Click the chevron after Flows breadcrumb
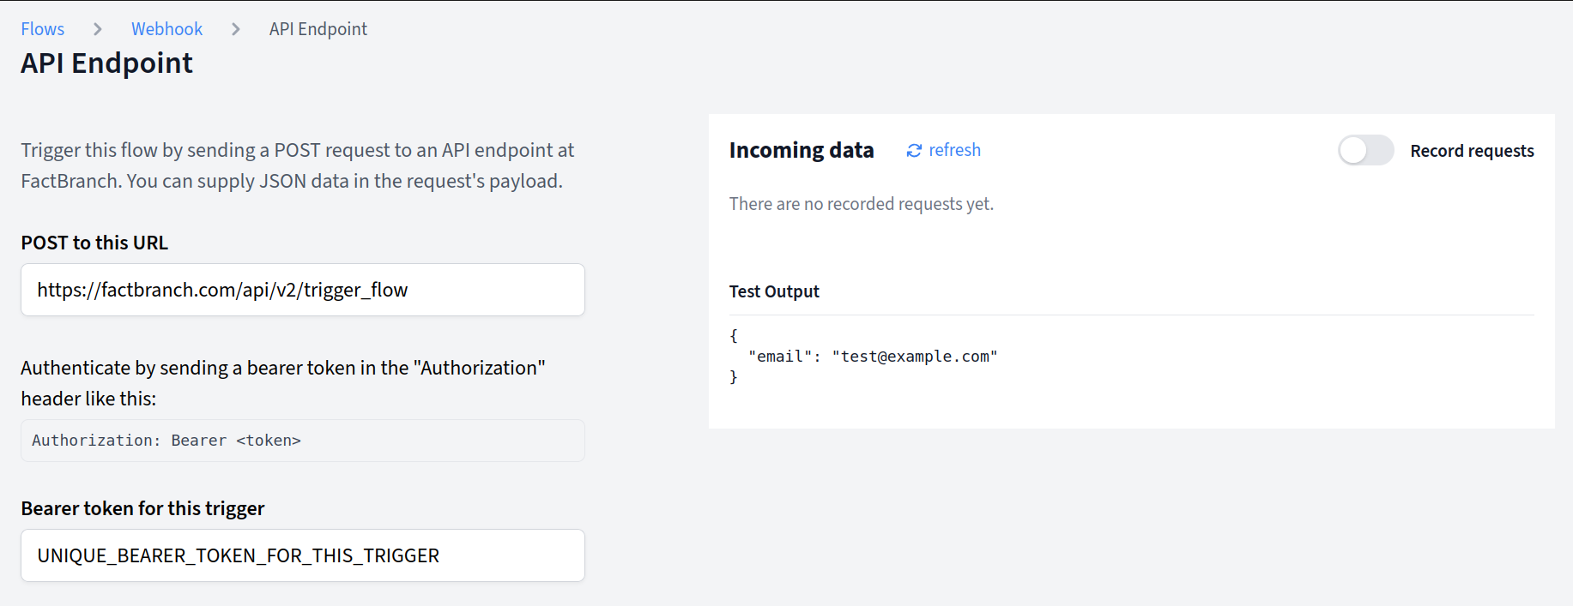Viewport: 1573px width, 606px height. pos(98,29)
